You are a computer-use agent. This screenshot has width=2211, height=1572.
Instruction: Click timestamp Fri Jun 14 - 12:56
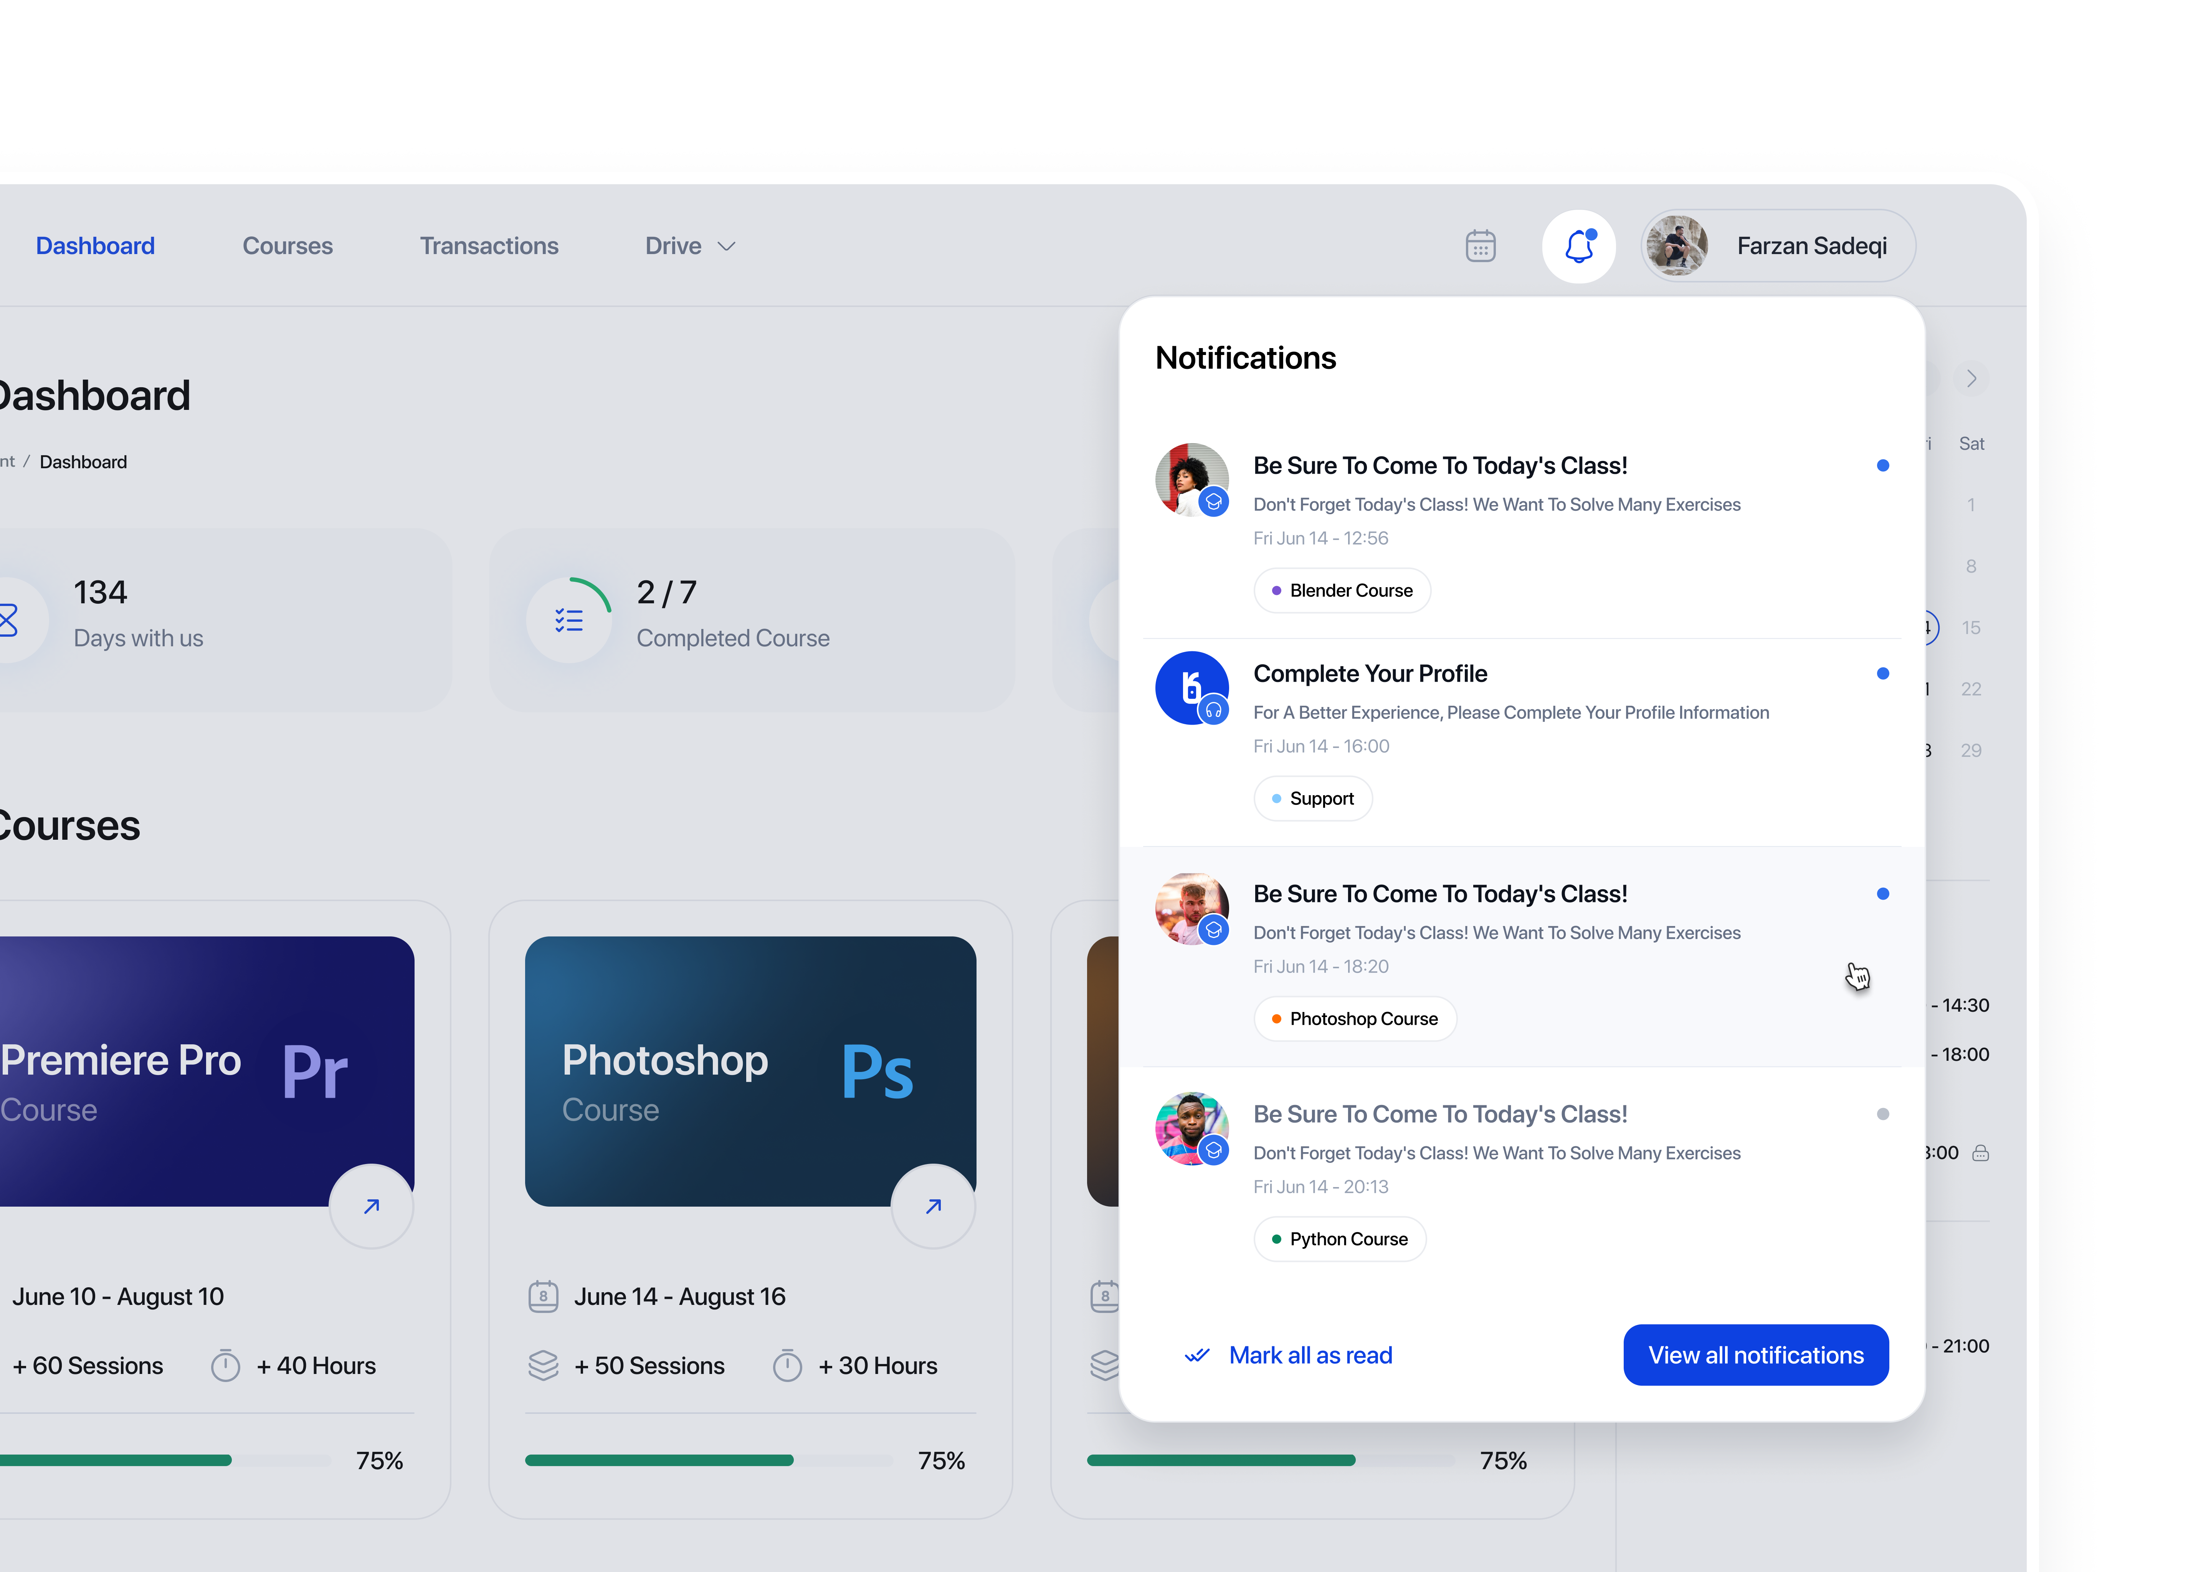1320,538
